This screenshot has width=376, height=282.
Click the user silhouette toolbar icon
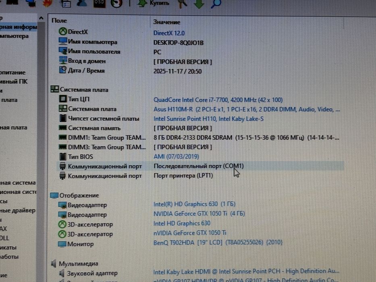point(81,3)
